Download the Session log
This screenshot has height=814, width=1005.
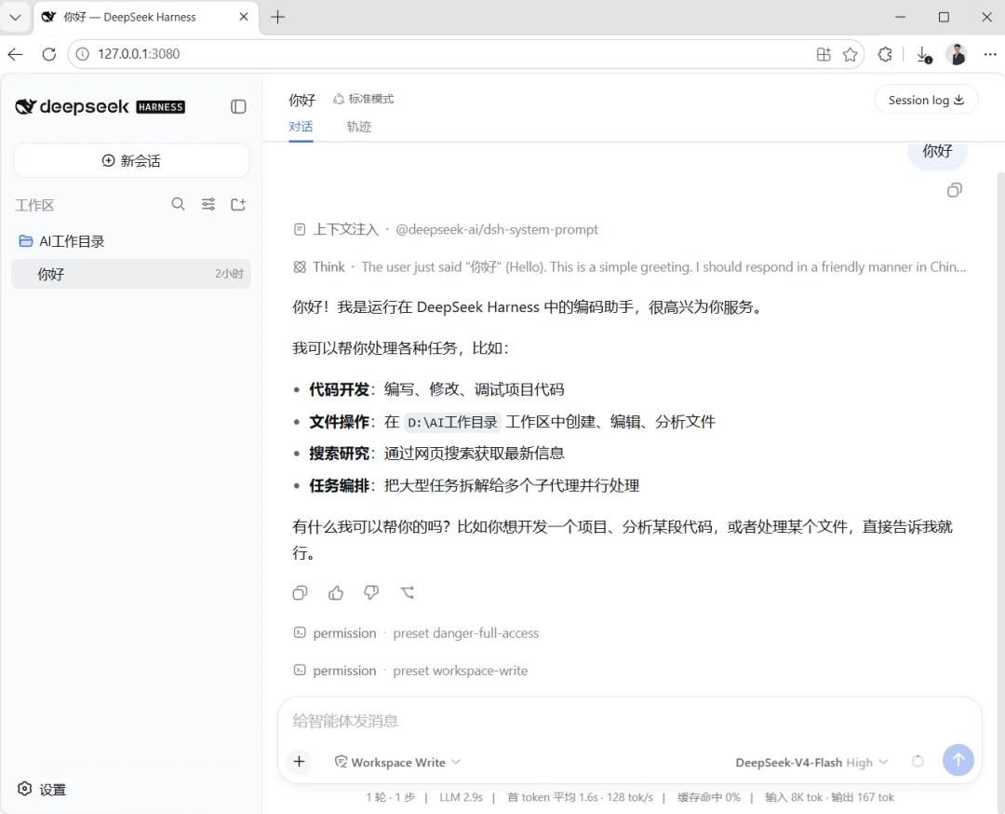click(926, 100)
